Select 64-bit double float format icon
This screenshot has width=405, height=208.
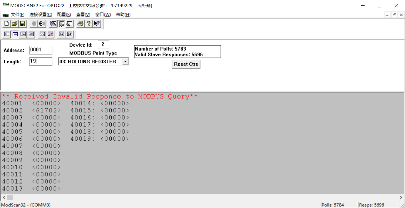coord(61,34)
